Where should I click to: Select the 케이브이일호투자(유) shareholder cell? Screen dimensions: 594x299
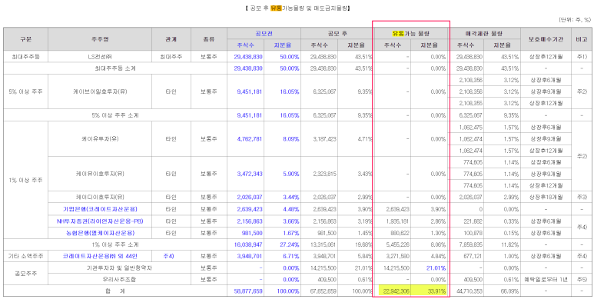[x=100, y=91]
